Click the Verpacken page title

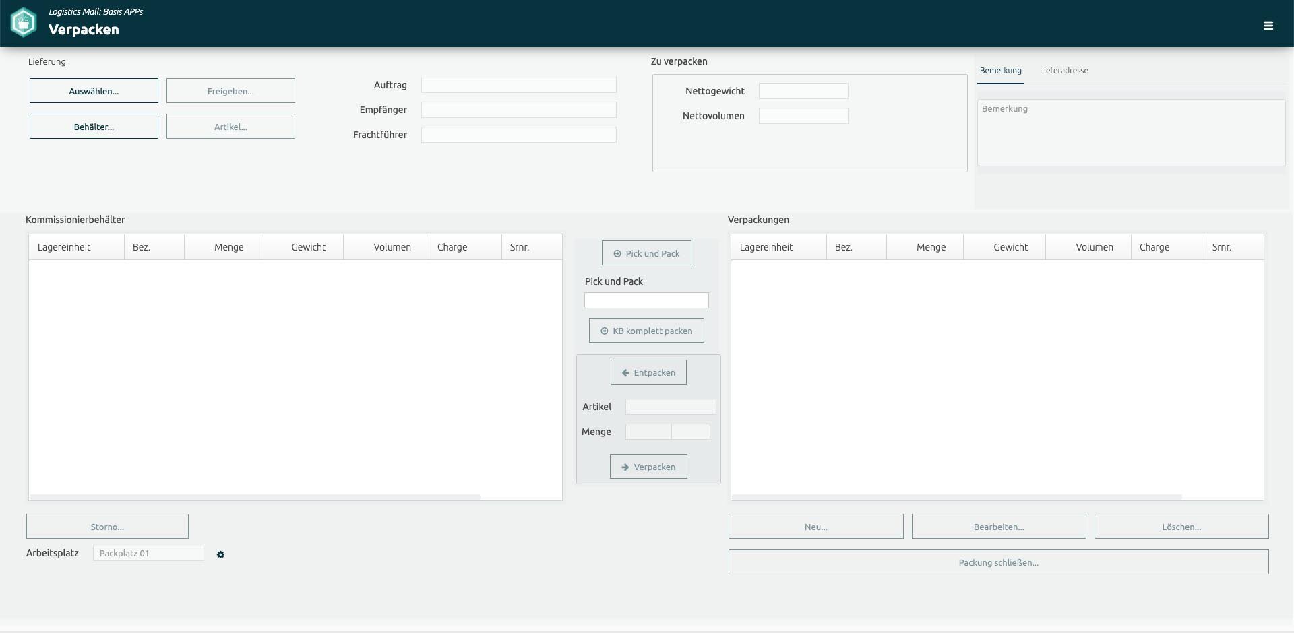pyautogui.click(x=84, y=30)
